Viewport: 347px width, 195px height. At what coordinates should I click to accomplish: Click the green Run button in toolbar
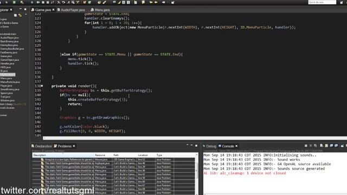click(x=15, y=2)
